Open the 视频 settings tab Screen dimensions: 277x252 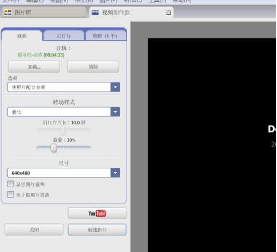point(22,36)
